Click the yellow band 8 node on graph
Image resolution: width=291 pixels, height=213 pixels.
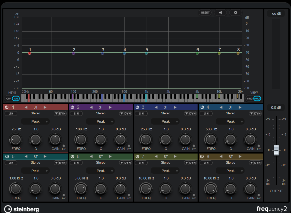point(238,53)
